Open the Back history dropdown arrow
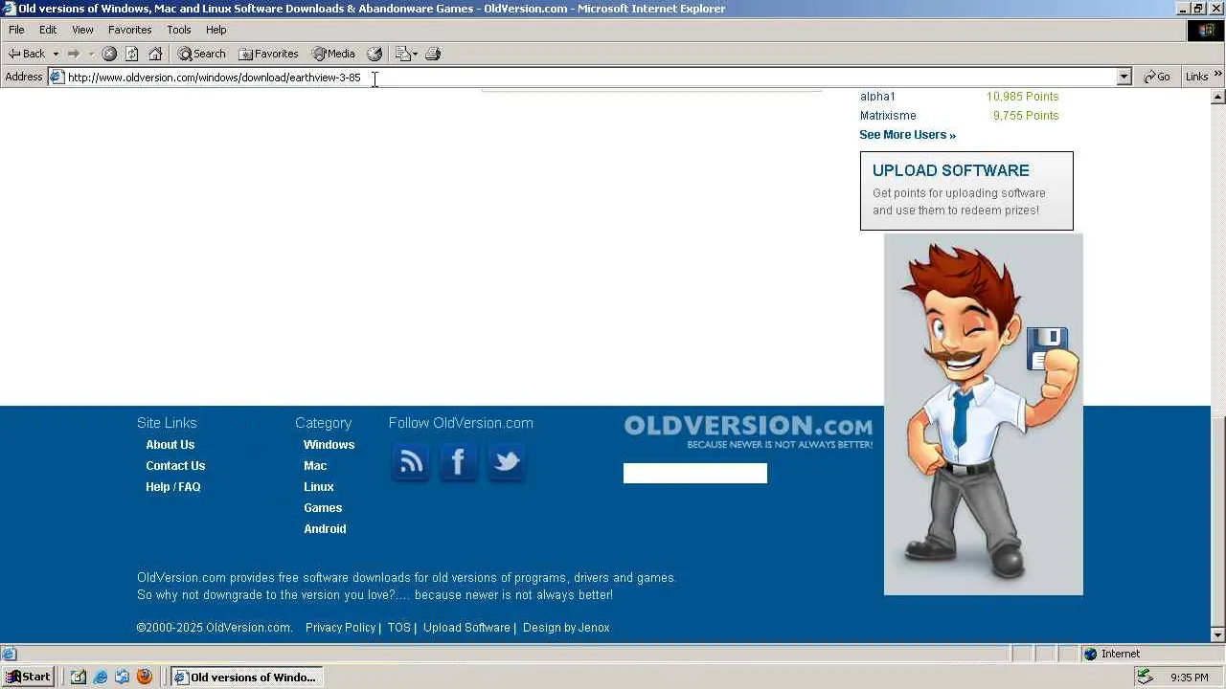Viewport: 1226px width, 689px height. pyautogui.click(x=56, y=54)
